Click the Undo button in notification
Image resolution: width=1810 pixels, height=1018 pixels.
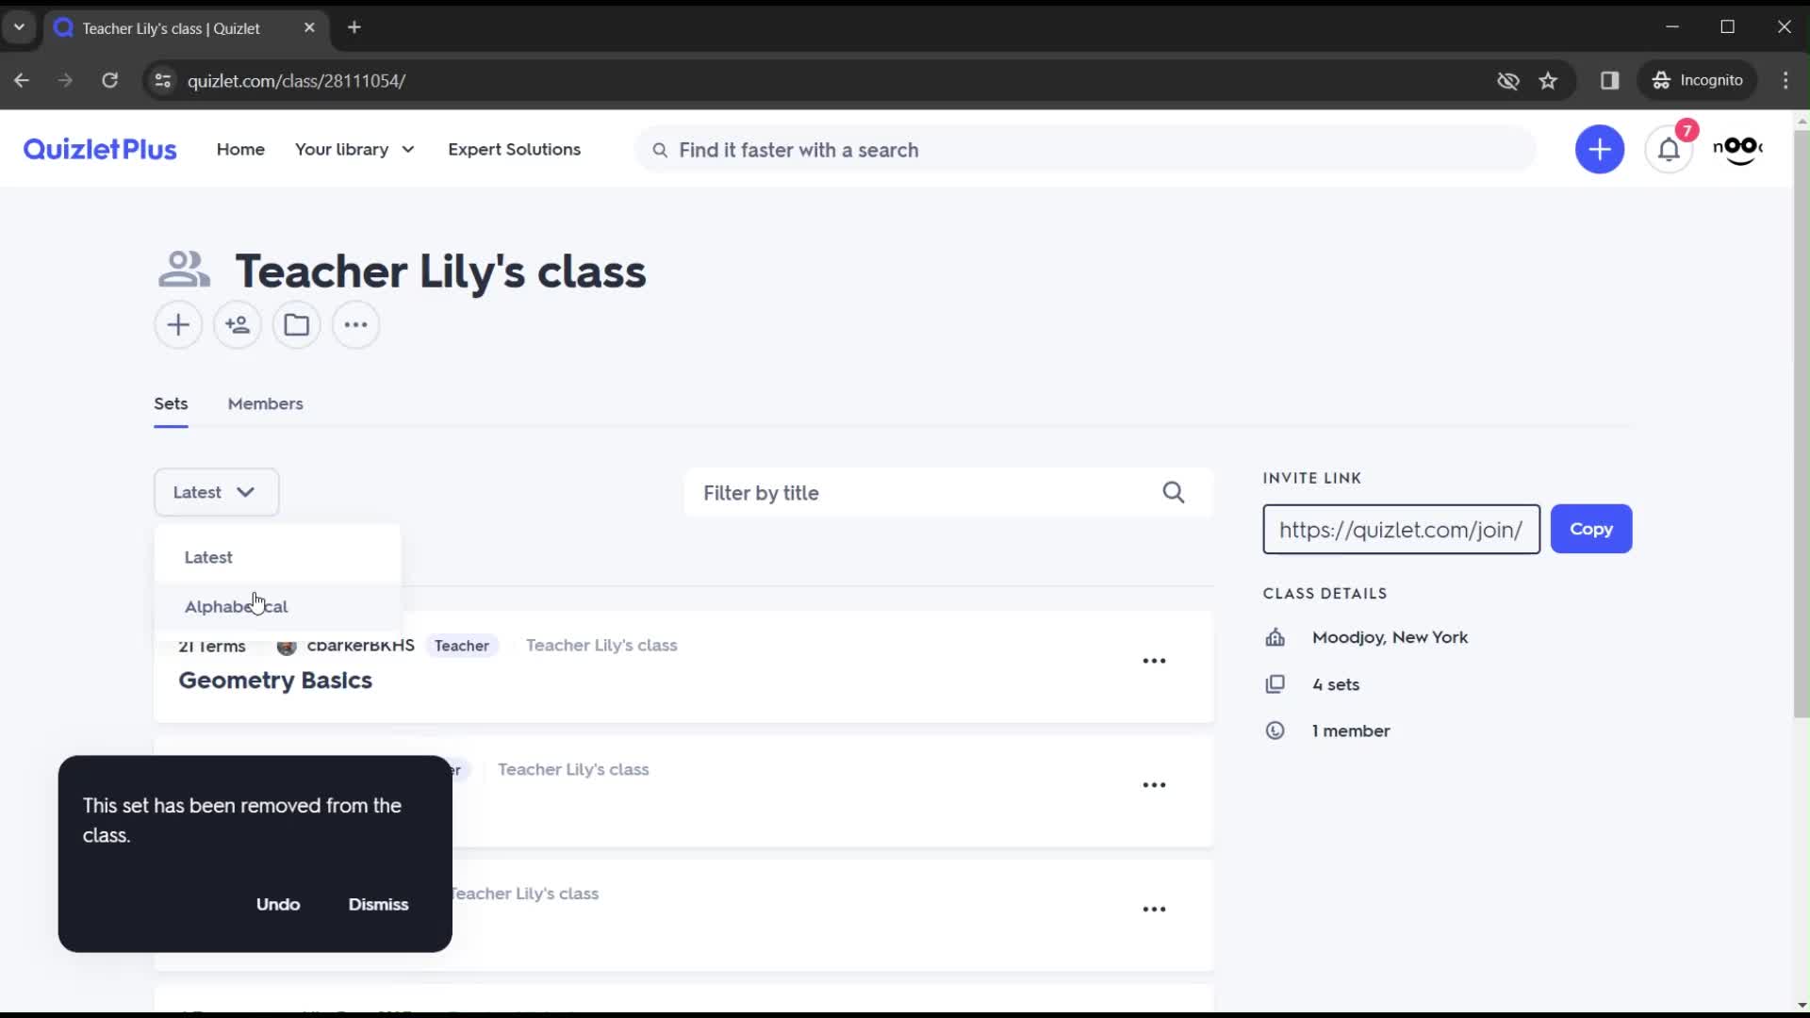pyautogui.click(x=277, y=904)
